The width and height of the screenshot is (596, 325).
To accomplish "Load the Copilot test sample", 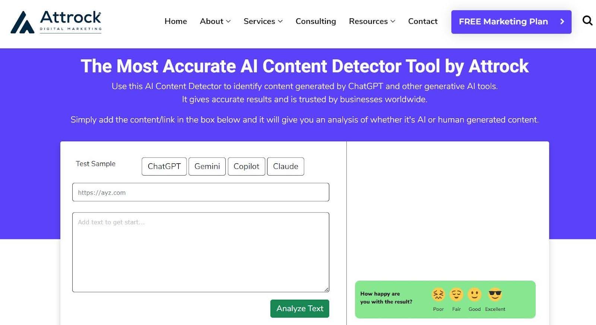I will click(247, 166).
